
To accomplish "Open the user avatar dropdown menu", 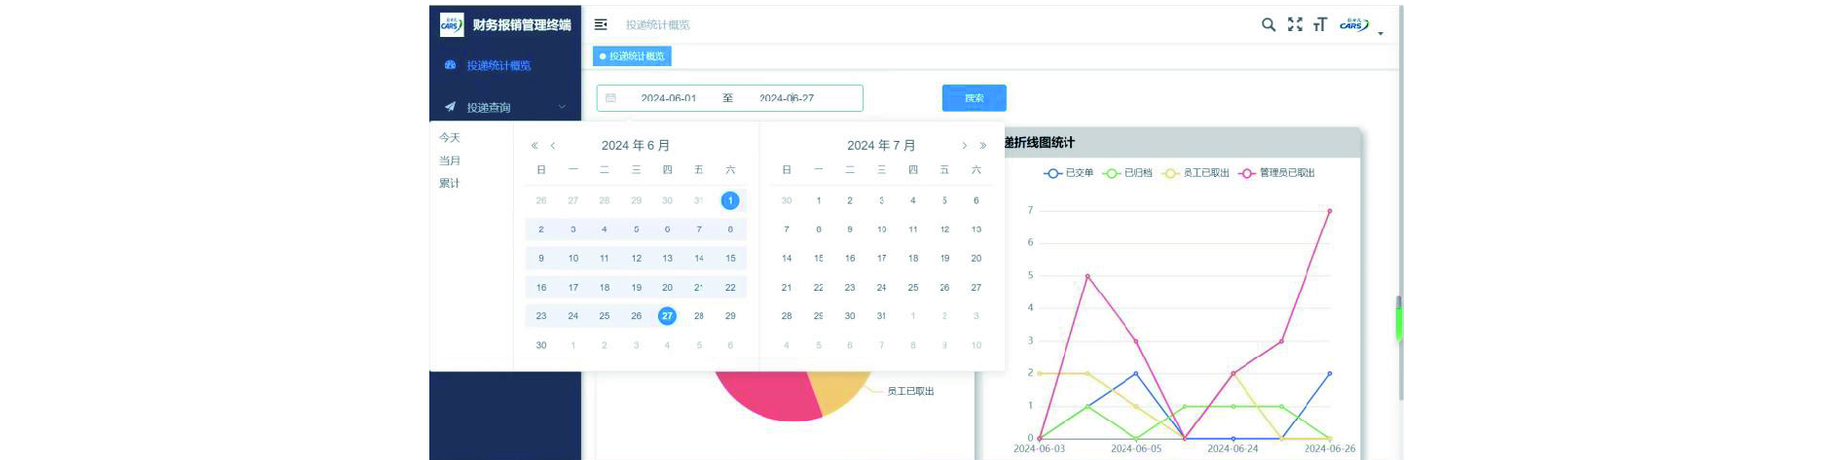I will 1359,25.
